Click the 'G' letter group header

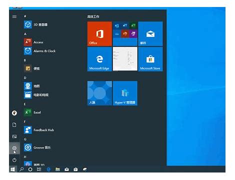25,139
